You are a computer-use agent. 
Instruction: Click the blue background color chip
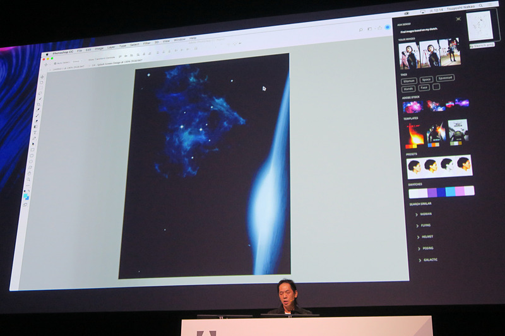click(27, 198)
